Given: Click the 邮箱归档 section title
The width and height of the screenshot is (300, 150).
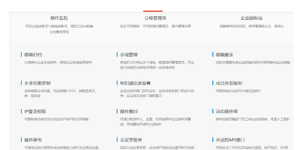Looking at the screenshot, I should pos(33,55).
